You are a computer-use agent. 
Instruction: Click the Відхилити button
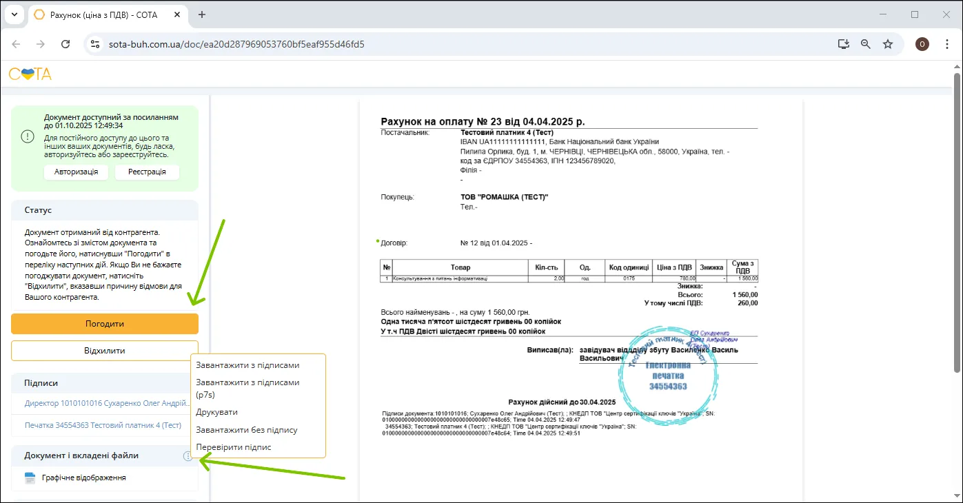tap(105, 351)
